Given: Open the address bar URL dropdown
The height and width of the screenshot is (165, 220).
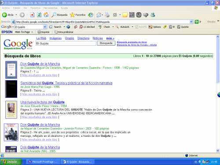Looking at the screenshot, I should (x=191, y=22).
